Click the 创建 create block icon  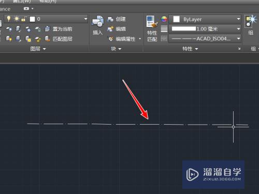(110, 19)
